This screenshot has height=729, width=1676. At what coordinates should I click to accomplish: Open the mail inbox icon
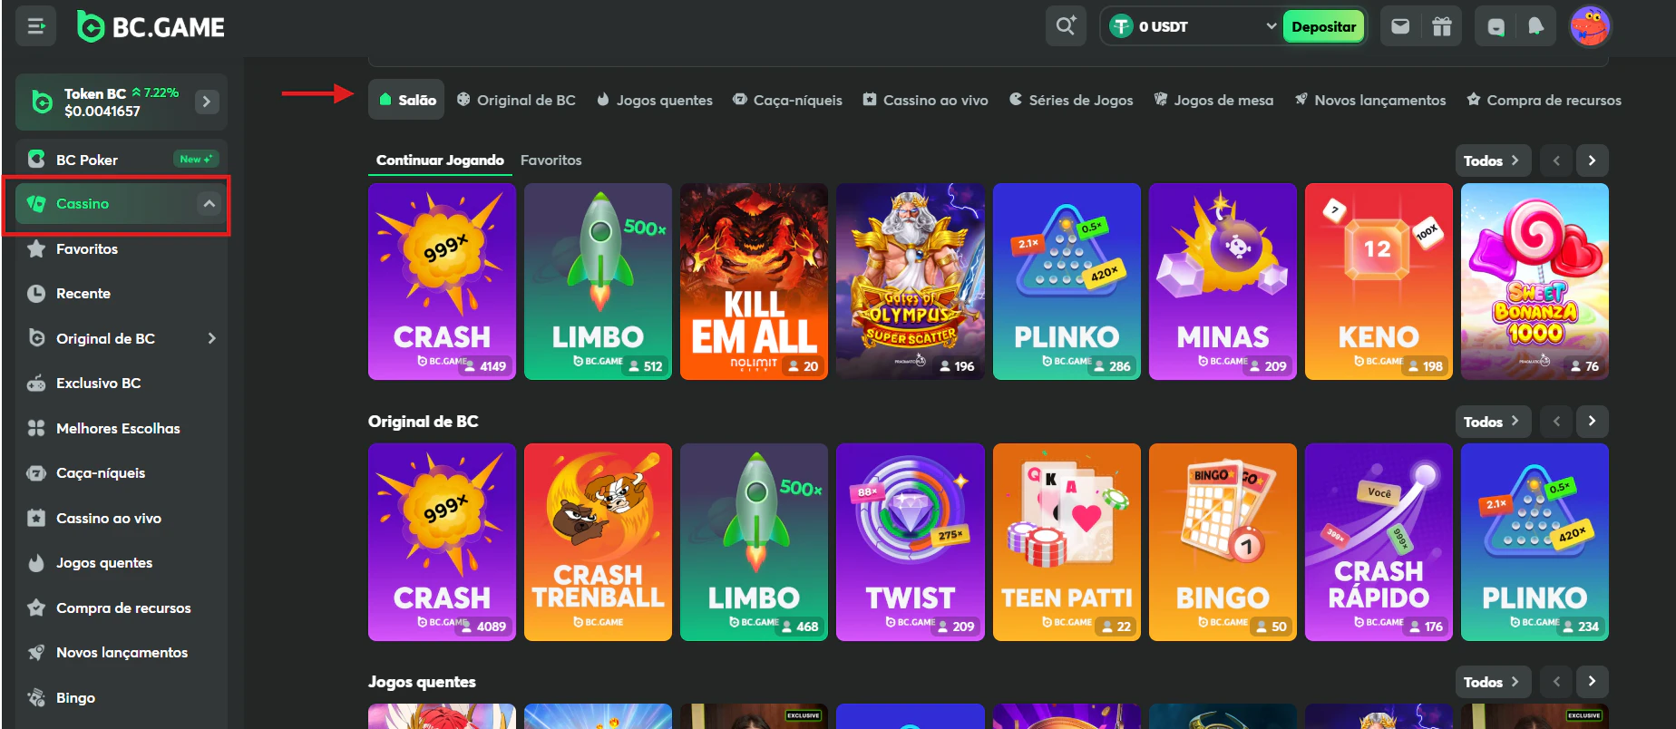pos(1400,26)
